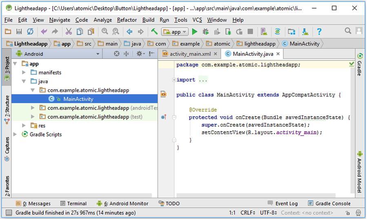This screenshot has height=219, width=367.
Task: Click scroll from source target icon
Action: point(117,54)
